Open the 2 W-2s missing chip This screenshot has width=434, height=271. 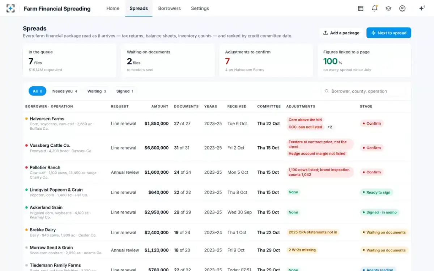coord(302,250)
